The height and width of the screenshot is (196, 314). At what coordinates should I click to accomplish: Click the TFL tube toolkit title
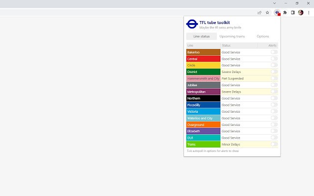[x=215, y=23]
